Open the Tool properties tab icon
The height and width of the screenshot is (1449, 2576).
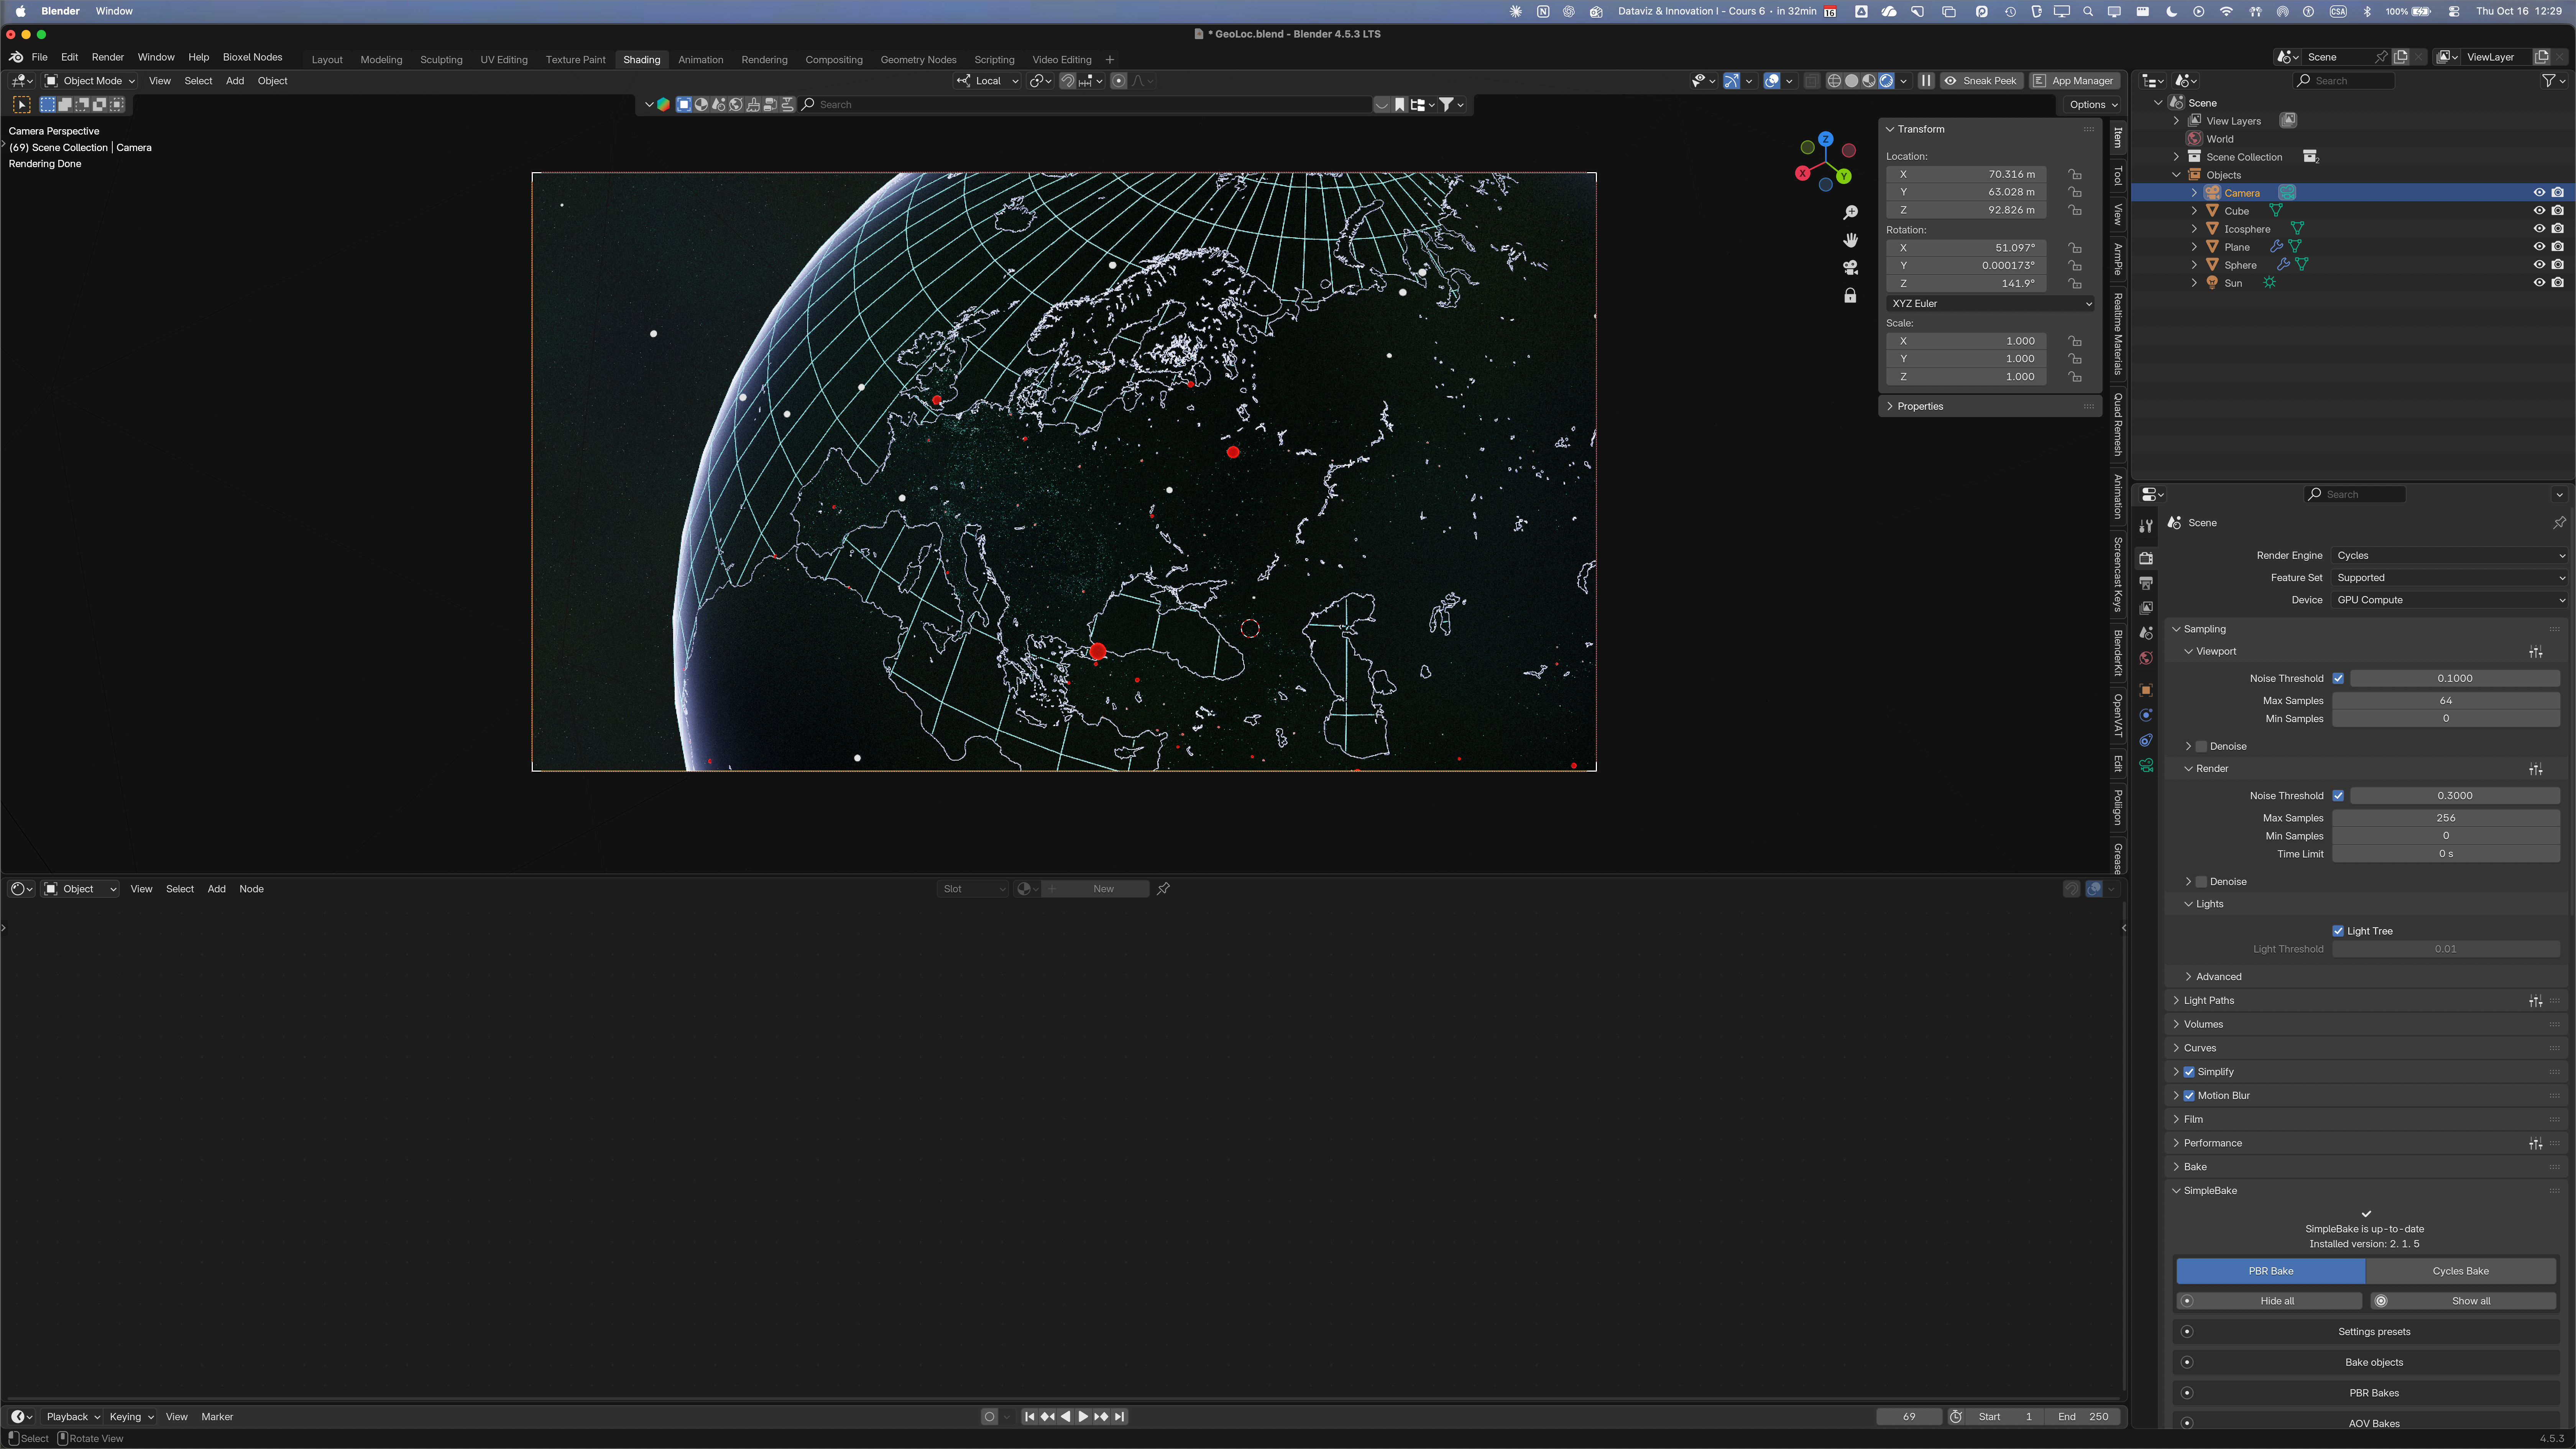click(2146, 526)
